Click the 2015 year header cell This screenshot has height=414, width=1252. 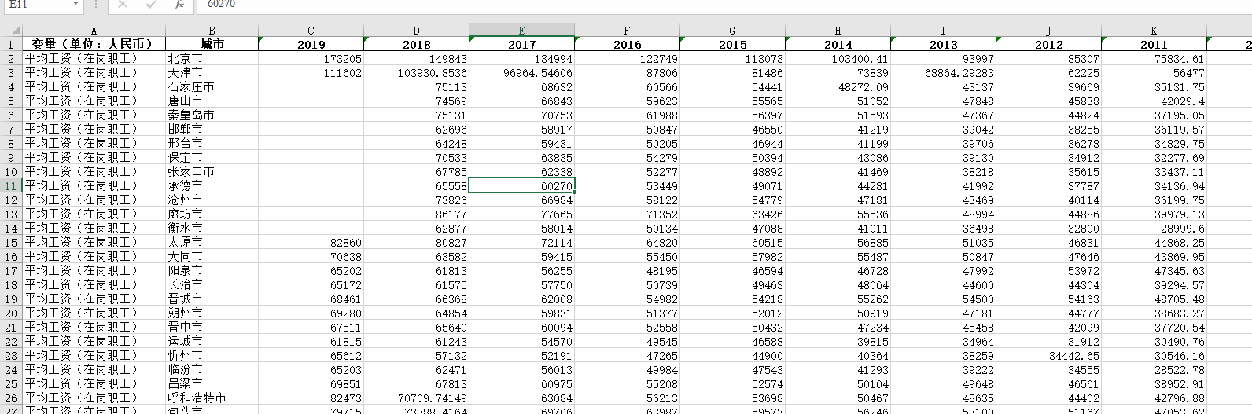pyautogui.click(x=732, y=44)
